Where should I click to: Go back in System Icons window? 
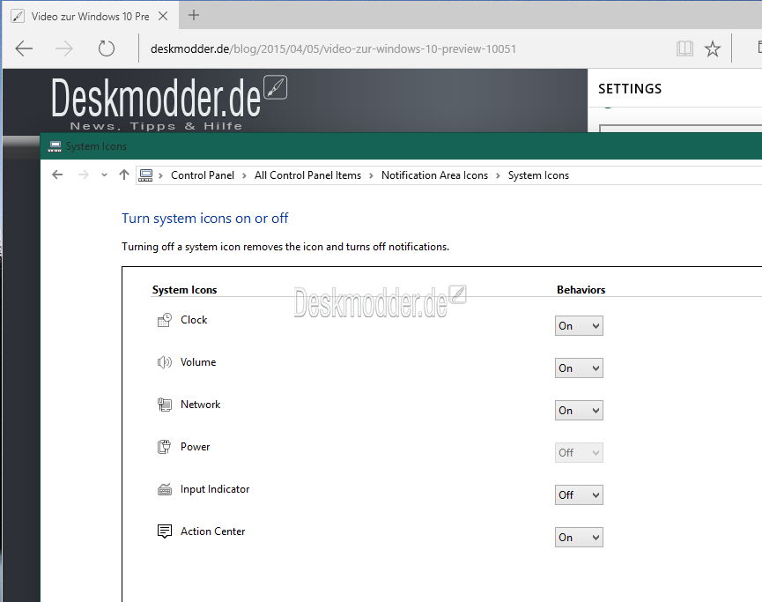[57, 175]
